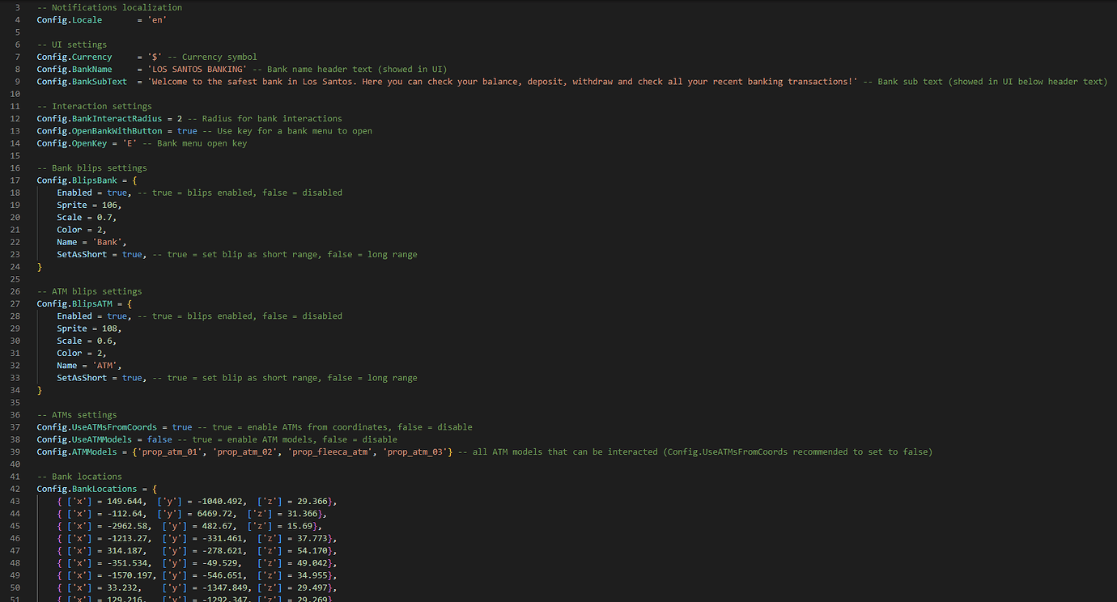The width and height of the screenshot is (1117, 602).
Task: Click the '-- Notifications localization' comment
Action: point(109,7)
